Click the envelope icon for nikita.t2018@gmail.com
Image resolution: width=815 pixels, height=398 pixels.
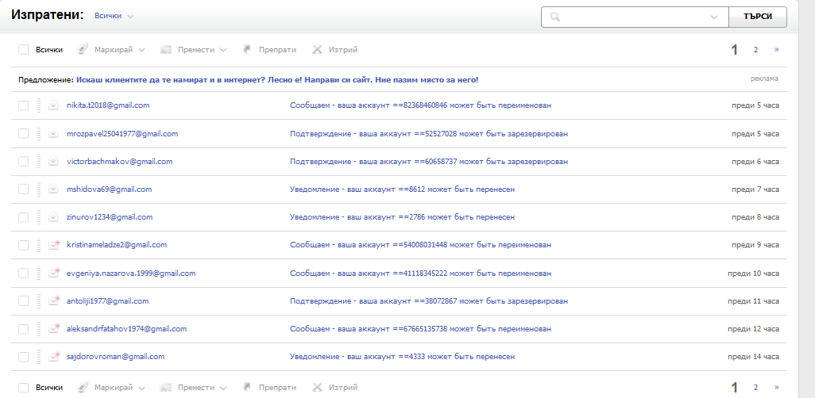click(53, 105)
